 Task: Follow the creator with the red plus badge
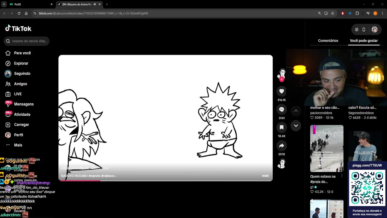[x=281, y=79]
